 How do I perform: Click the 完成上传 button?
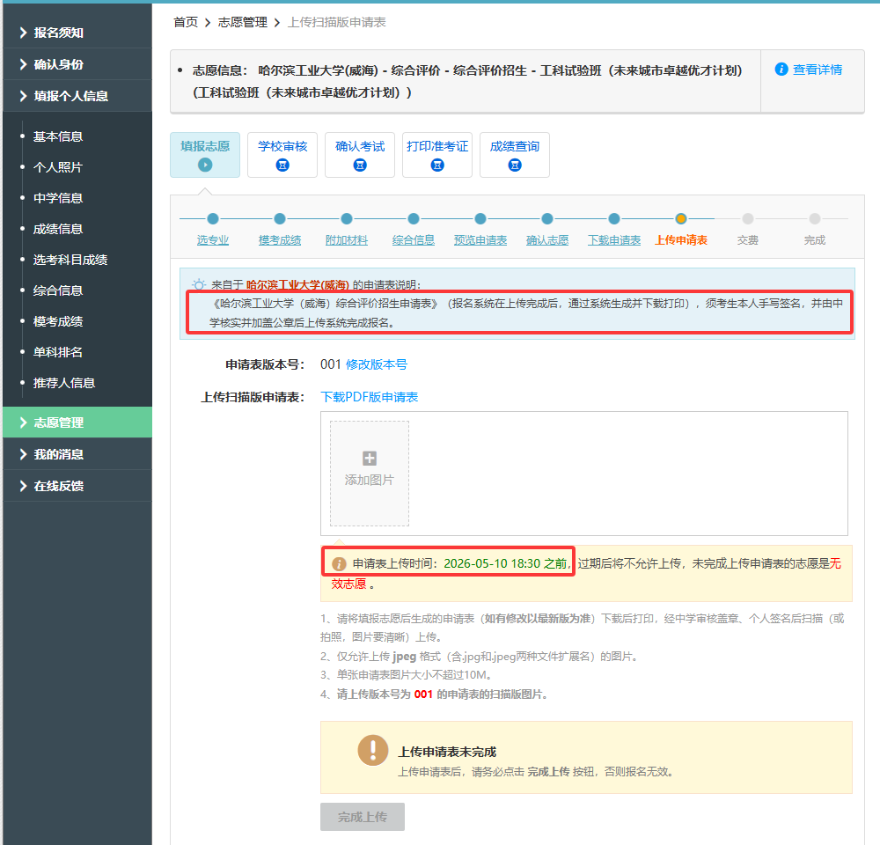click(363, 817)
